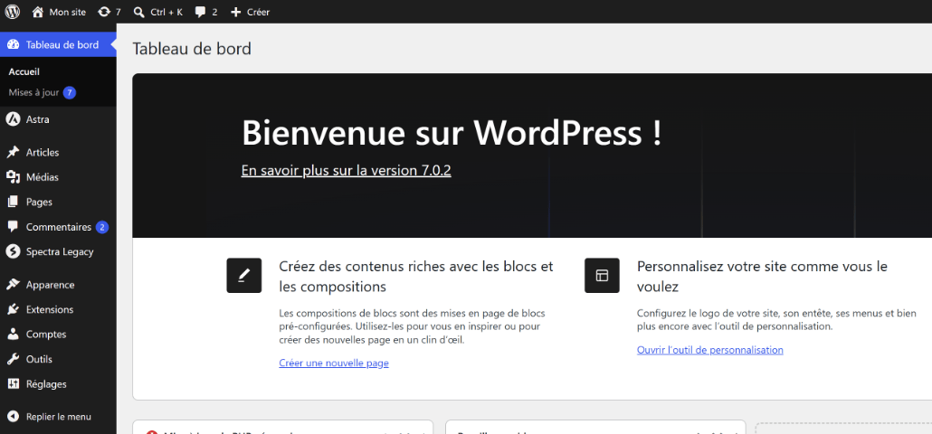Viewport: 932px width, 434px height.
Task: Click the Réglages sliders icon
Action: click(x=13, y=384)
